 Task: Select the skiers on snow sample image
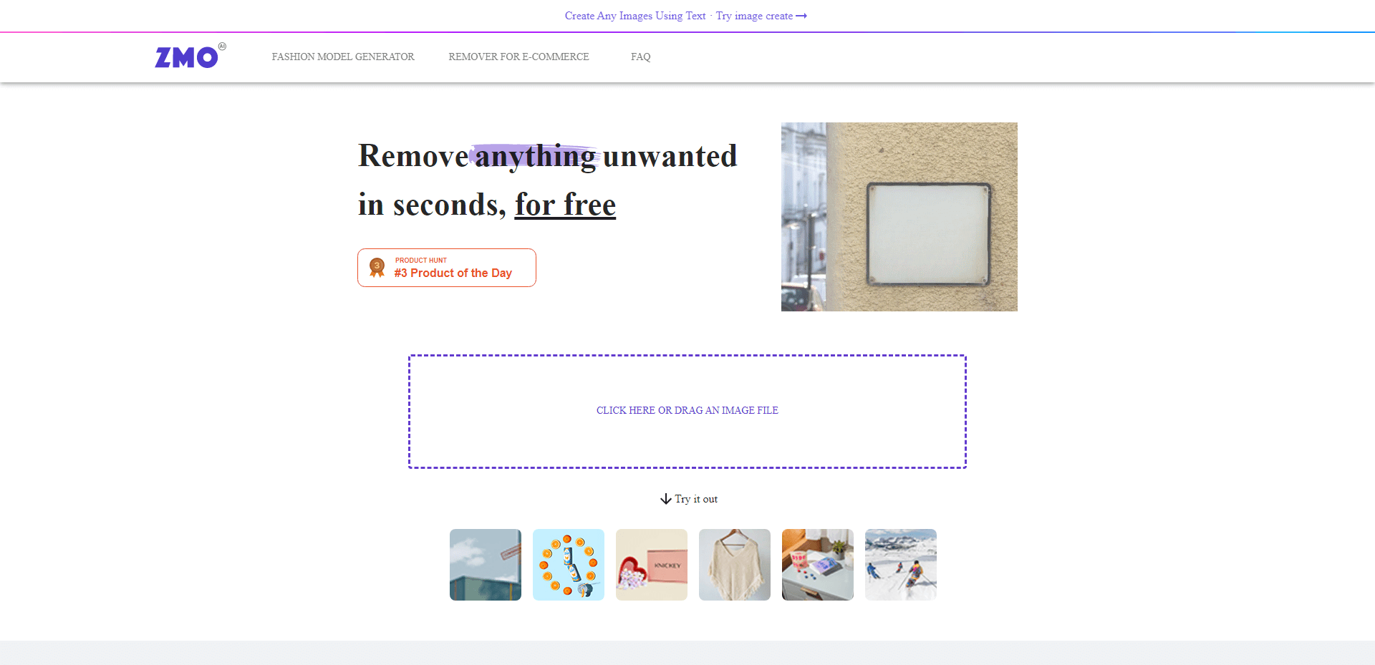[x=901, y=565]
